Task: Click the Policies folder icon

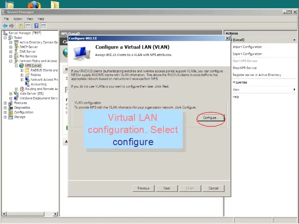Action: point(27,75)
